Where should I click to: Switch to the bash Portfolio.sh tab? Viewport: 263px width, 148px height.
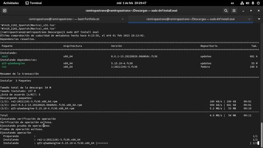click(64, 19)
